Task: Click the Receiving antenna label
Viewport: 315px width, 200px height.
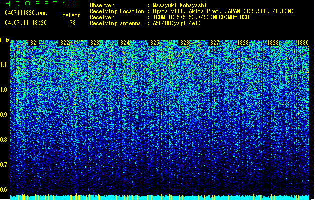Action: [x=115, y=23]
